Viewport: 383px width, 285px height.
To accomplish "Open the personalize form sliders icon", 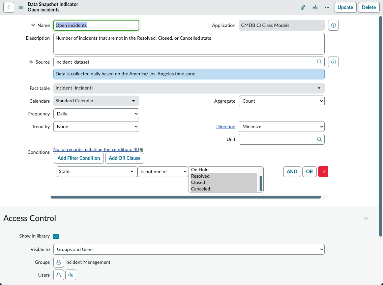I will click(x=315, y=7).
